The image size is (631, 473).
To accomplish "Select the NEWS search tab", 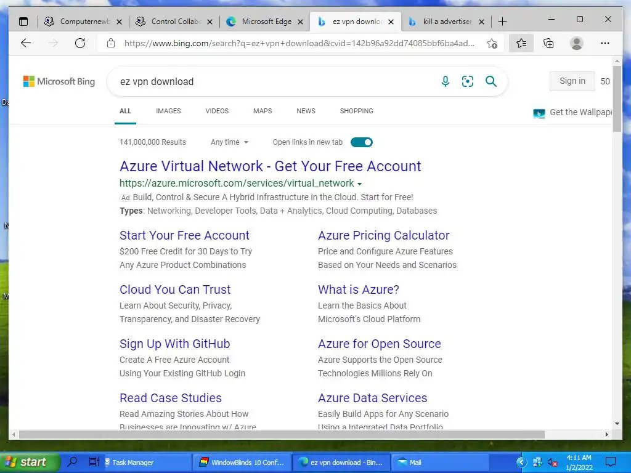I will coord(306,111).
